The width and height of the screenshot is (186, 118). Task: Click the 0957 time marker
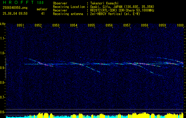[127, 25]
